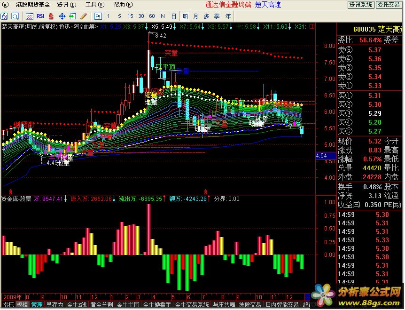Image resolution: width=405 pixels, height=310 pixels.
Task: Click the 600035 楚天高速 stock title
Action: (x=378, y=29)
